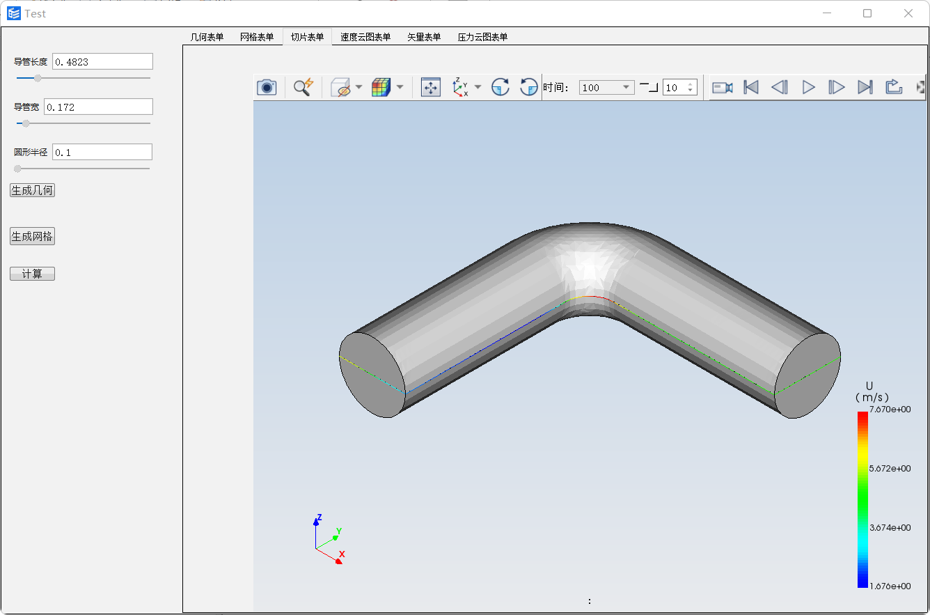Screen dimensions: 930x615
Task: Open the 时间 combo box showing 100
Action: (x=606, y=87)
